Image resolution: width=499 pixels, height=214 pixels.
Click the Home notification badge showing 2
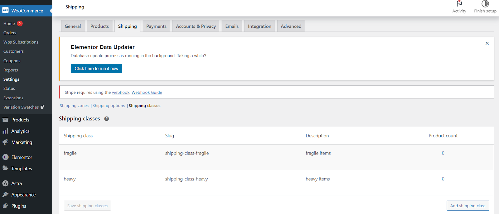tap(20, 23)
